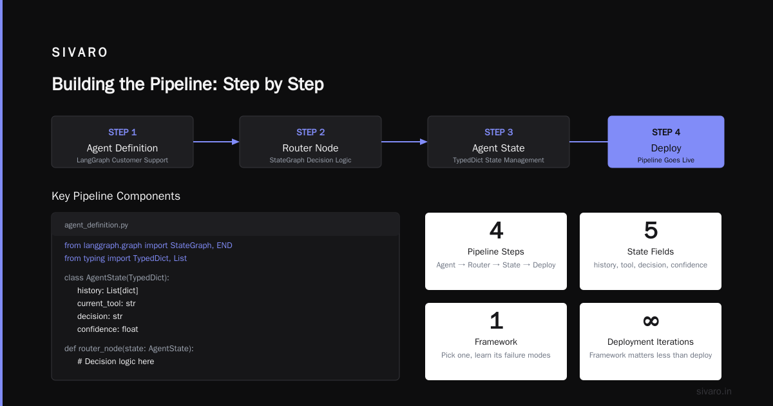The width and height of the screenshot is (773, 406).
Task: Select the Step 3 Agent State card
Action: coord(499,142)
